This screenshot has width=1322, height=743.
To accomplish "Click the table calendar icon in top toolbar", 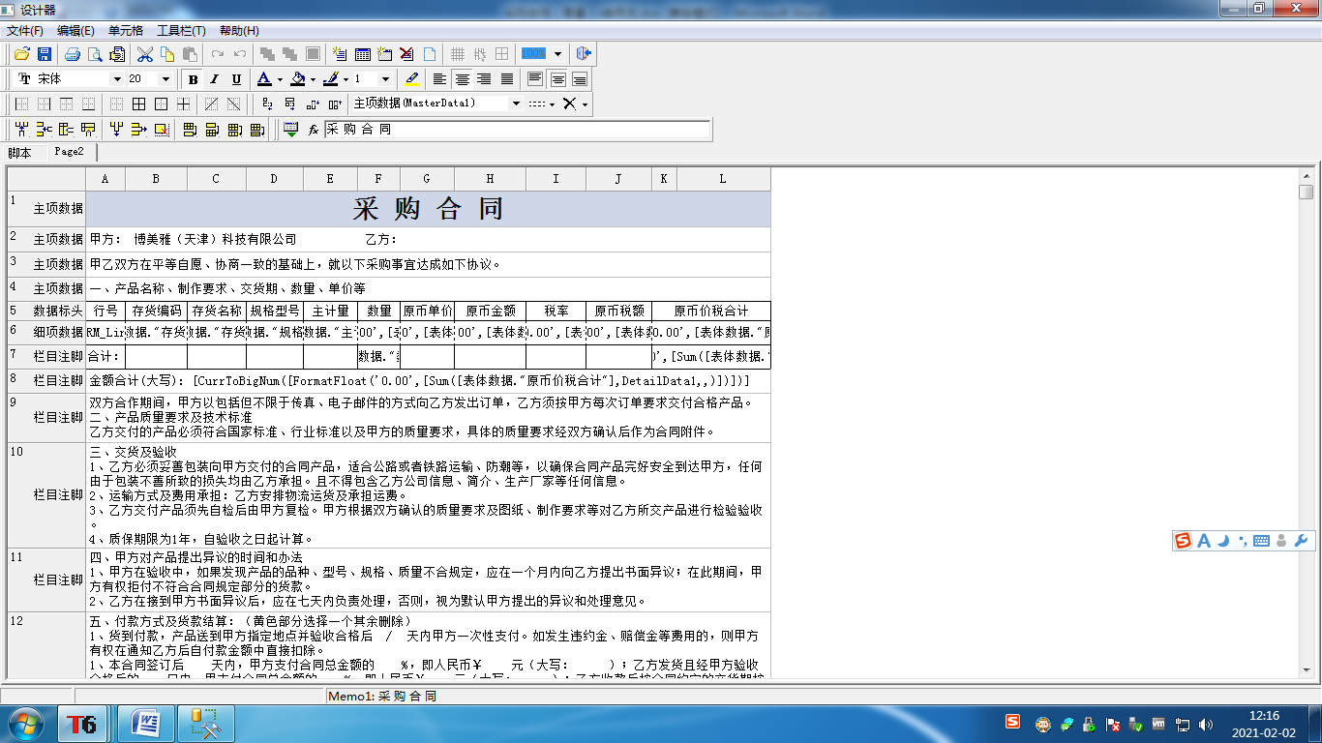I will (363, 54).
